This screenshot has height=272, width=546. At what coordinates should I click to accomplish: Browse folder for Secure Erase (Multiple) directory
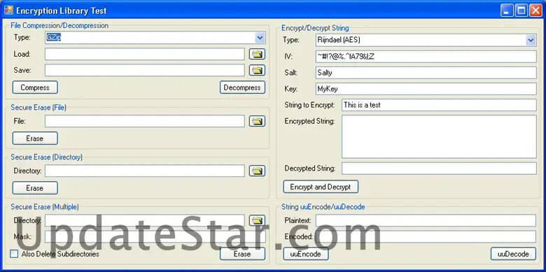257,220
